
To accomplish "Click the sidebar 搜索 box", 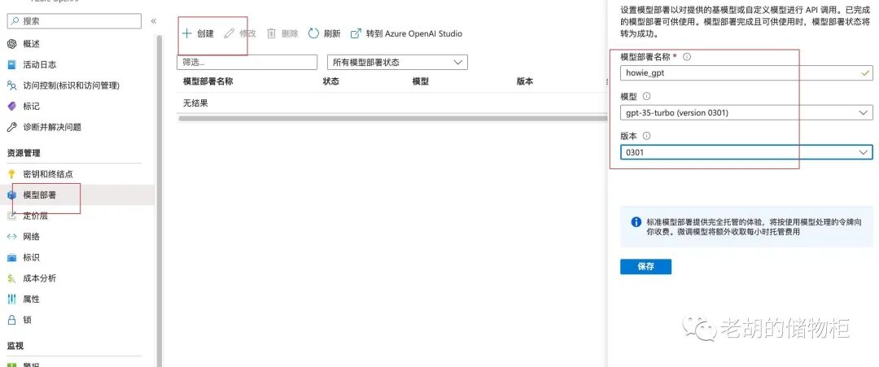I will [x=74, y=20].
